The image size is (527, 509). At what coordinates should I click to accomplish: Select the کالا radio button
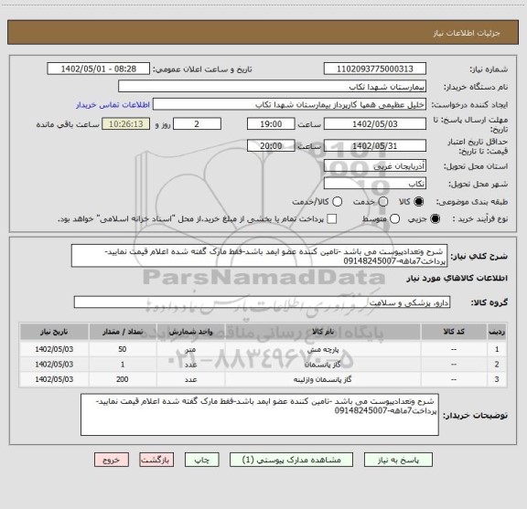419,202
